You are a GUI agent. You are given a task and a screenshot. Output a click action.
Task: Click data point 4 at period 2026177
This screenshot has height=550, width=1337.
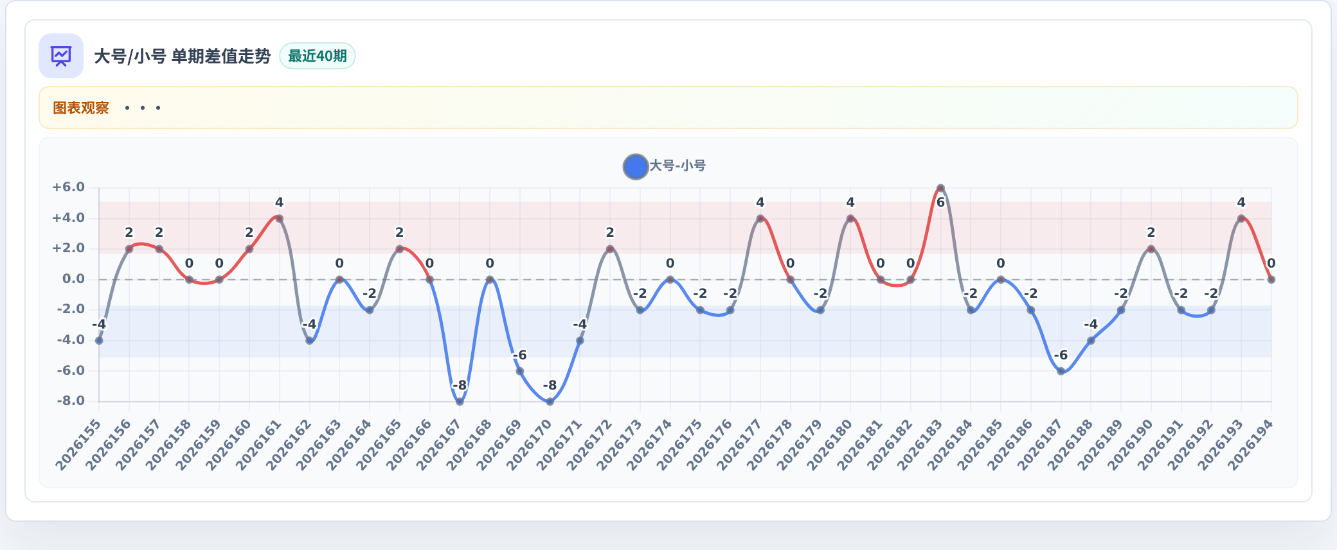(x=760, y=218)
